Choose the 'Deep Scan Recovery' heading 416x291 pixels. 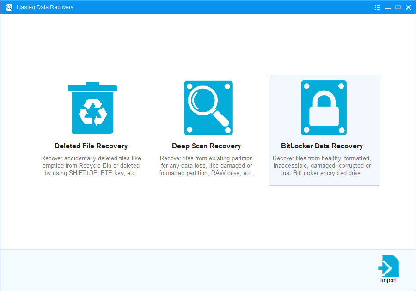pyautogui.click(x=207, y=146)
